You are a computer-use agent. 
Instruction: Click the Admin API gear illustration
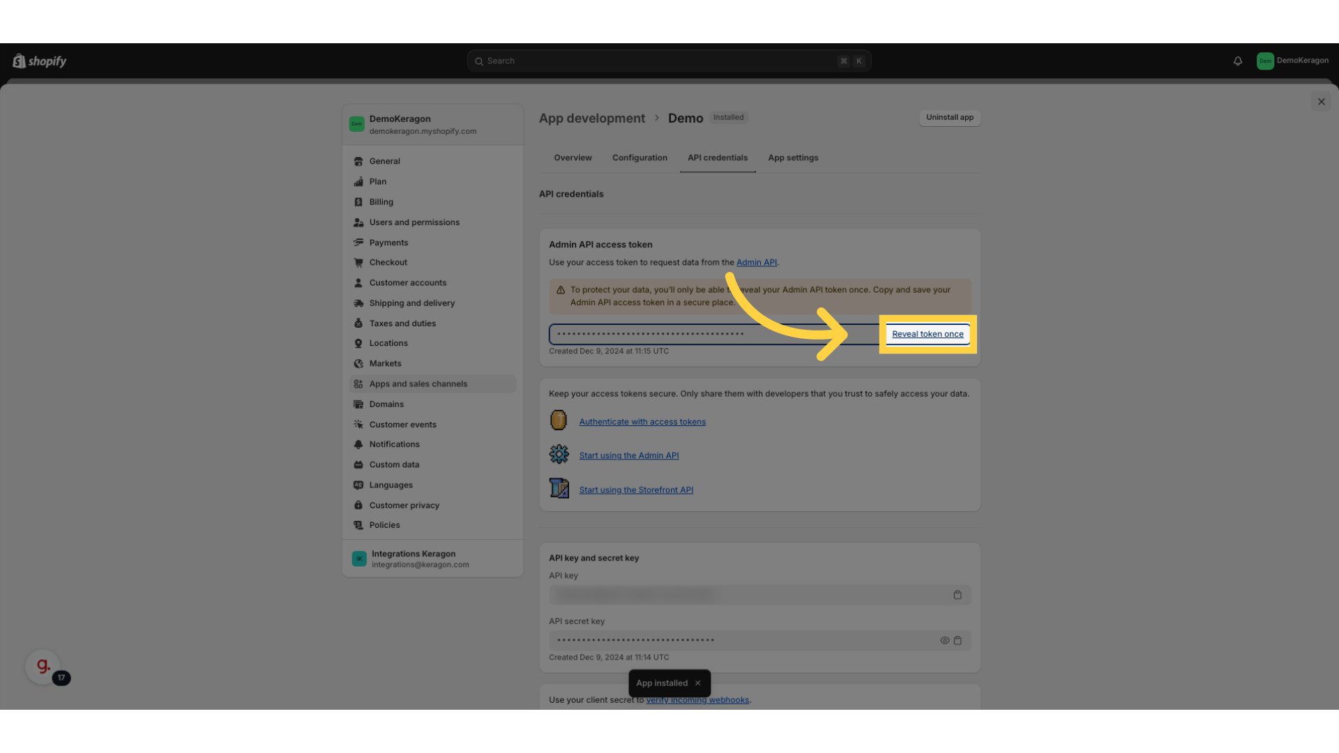(x=559, y=455)
